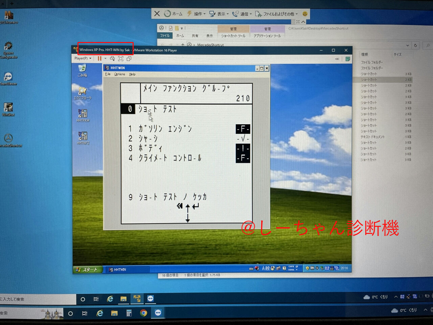
Task: Open the 通信 dropdown on TeamViewer toolbar
Action: click(x=245, y=14)
